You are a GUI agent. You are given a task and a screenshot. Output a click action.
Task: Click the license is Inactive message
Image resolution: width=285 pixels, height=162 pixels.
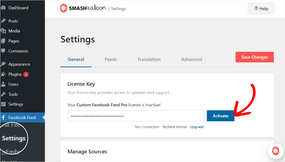(114, 105)
